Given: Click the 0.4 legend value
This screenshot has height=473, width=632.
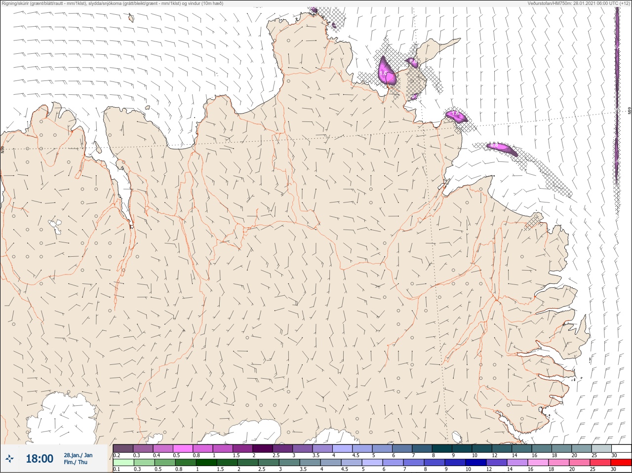Looking at the screenshot, I should tap(157, 455).
